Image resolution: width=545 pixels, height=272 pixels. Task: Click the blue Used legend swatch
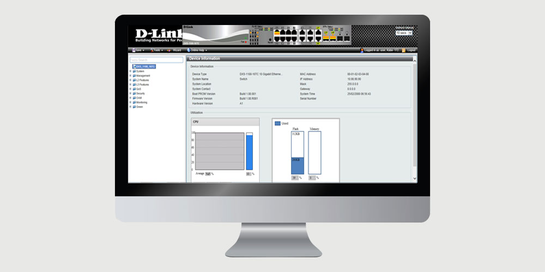click(x=277, y=123)
